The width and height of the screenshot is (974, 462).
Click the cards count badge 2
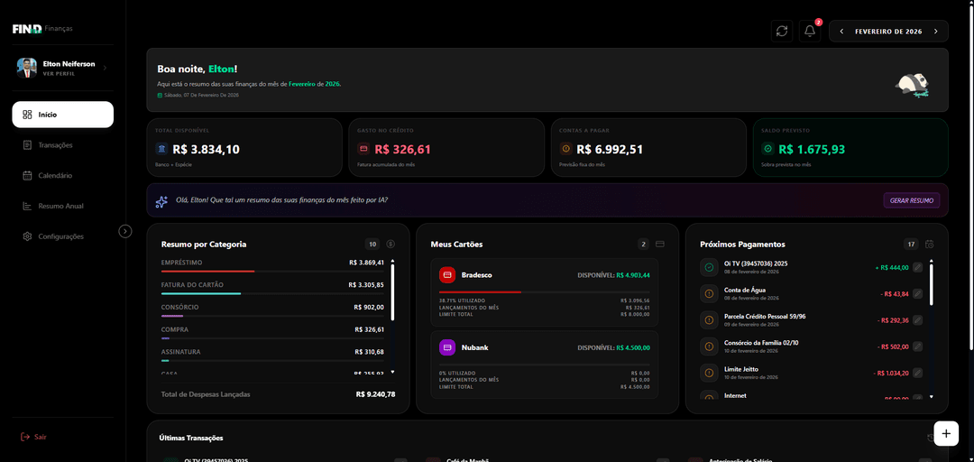[644, 245]
